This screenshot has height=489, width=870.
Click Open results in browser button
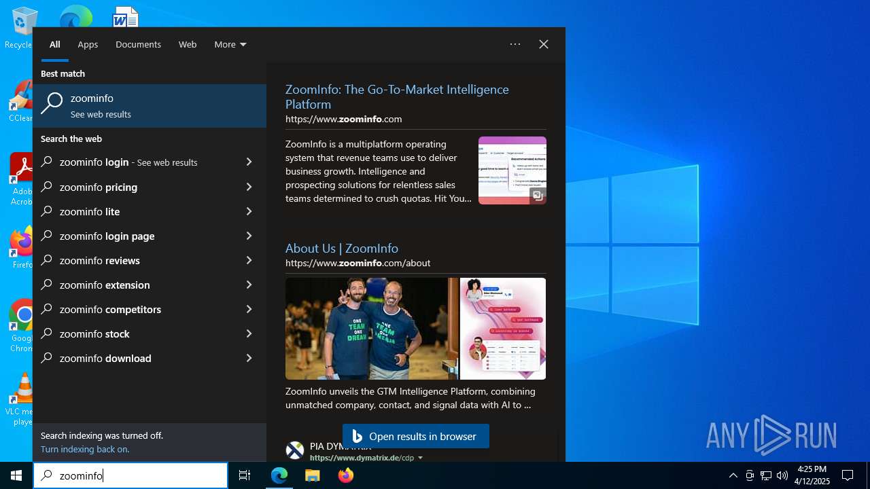click(416, 436)
